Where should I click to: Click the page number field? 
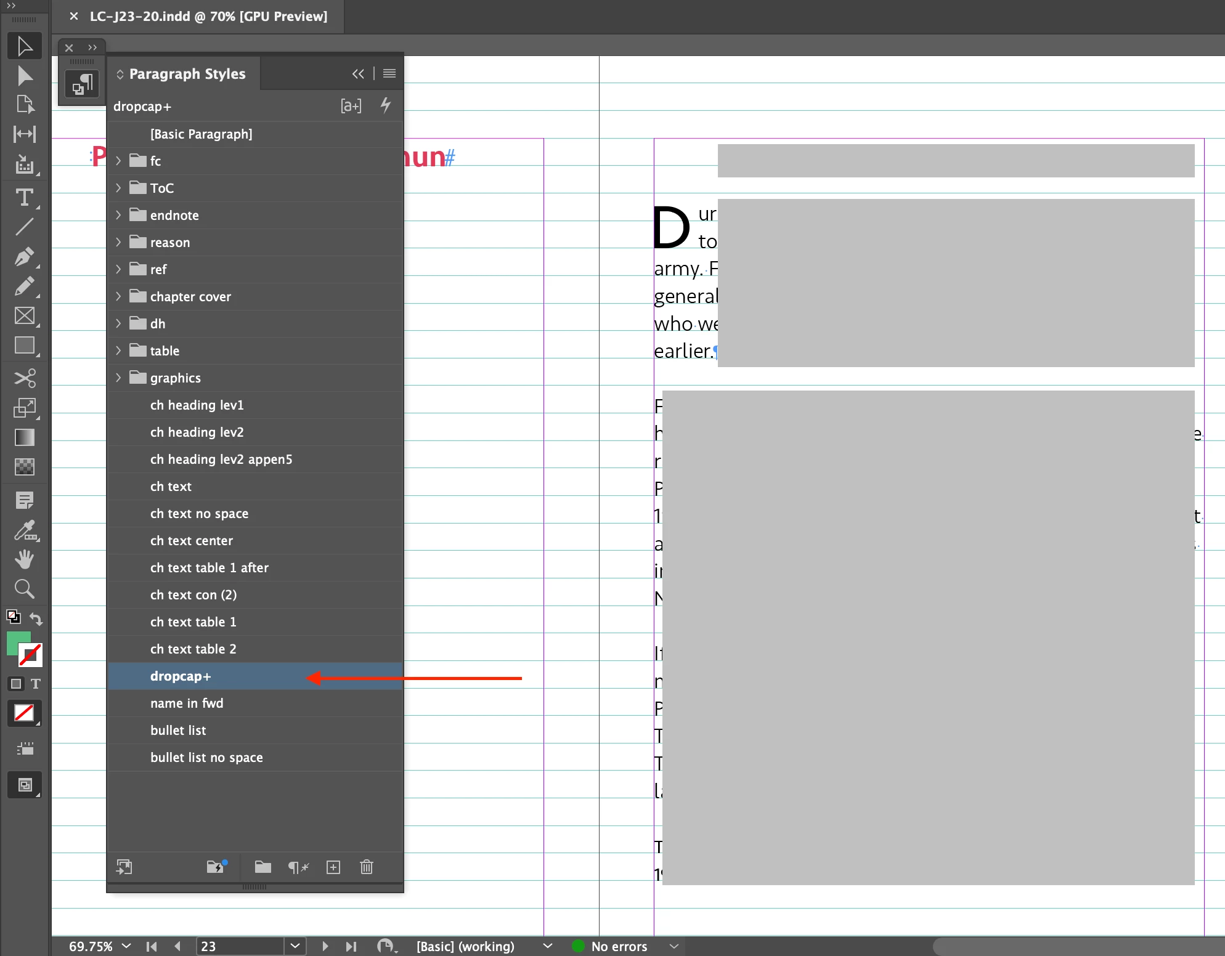click(239, 946)
